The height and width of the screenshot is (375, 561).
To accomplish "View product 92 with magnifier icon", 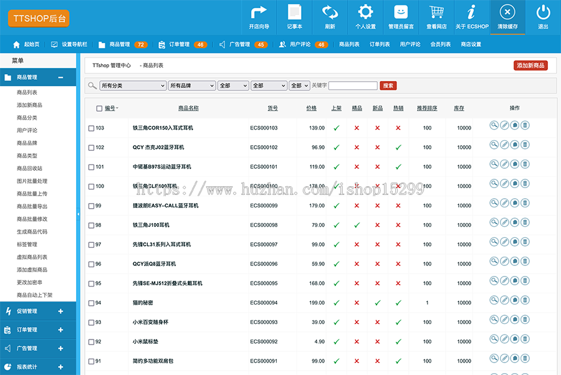I will pos(494,339).
